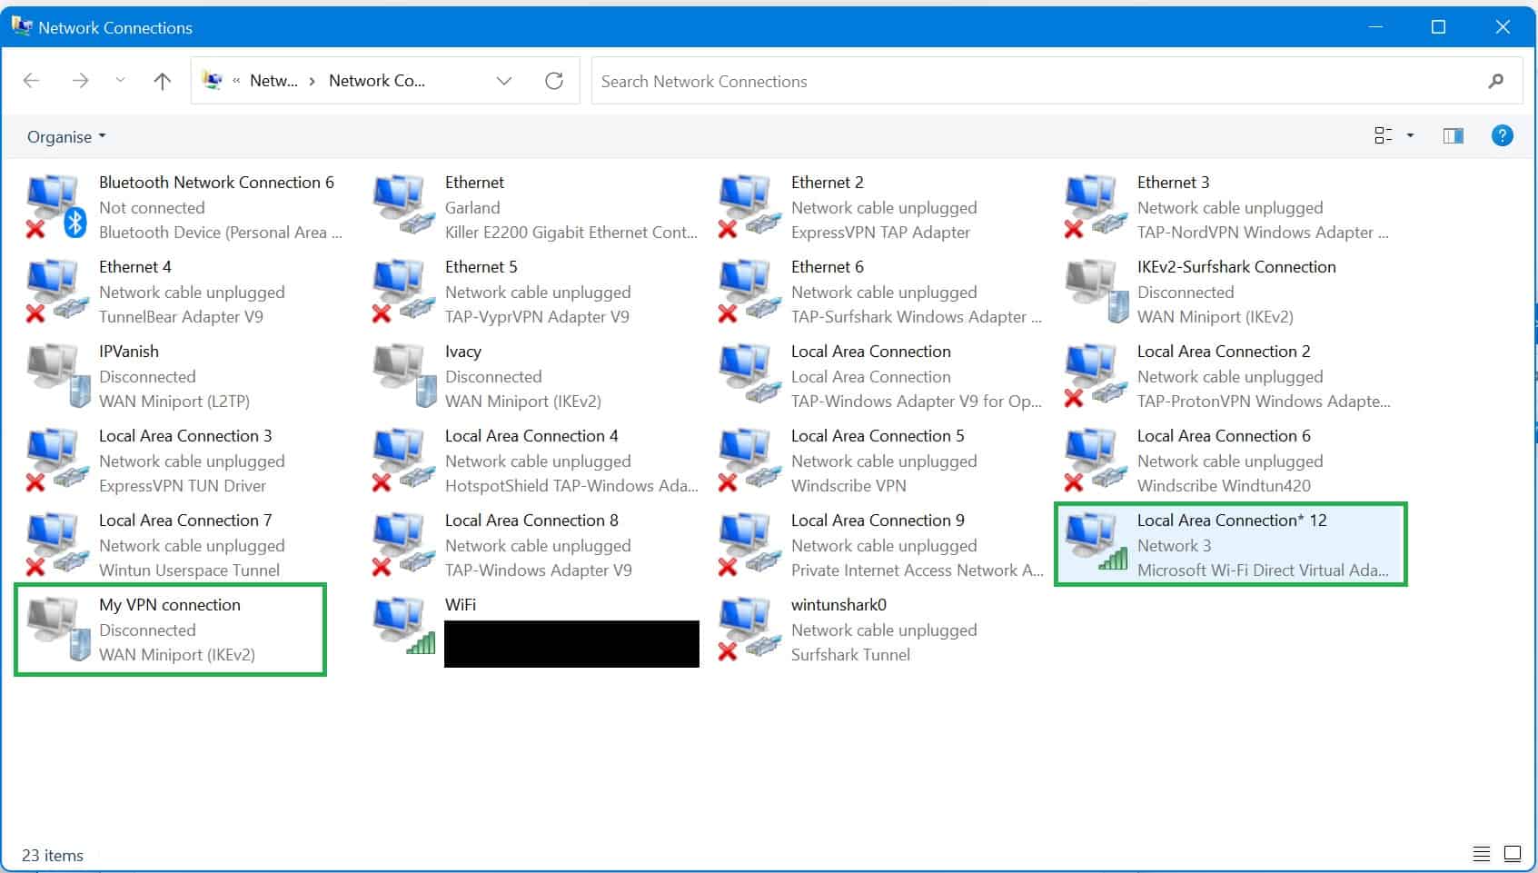Refresh the Network Connections list

coord(554,81)
